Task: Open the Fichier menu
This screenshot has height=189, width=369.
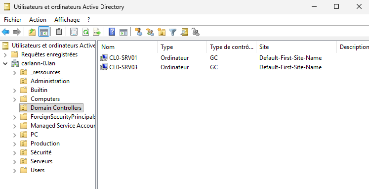Action: tap(13, 20)
